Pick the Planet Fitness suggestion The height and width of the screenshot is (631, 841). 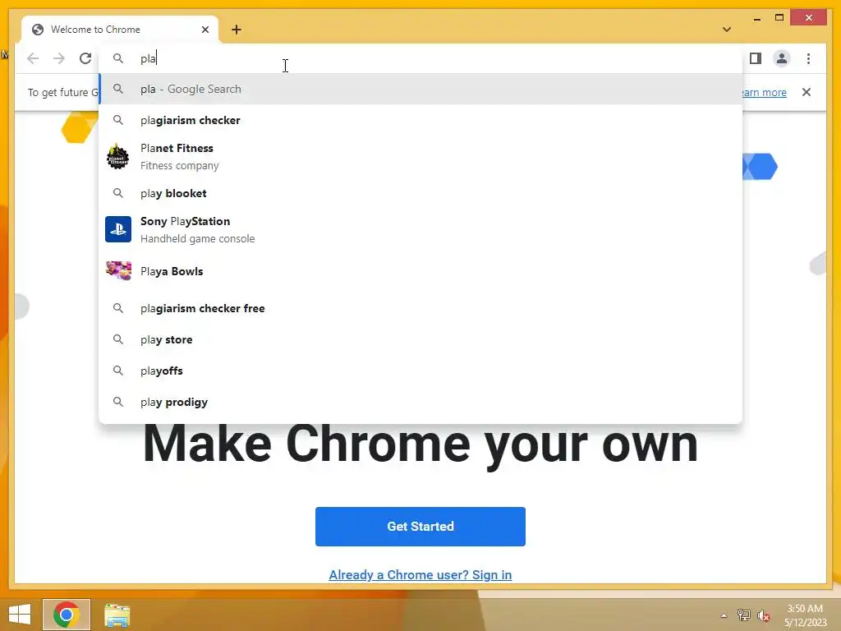coord(421,157)
